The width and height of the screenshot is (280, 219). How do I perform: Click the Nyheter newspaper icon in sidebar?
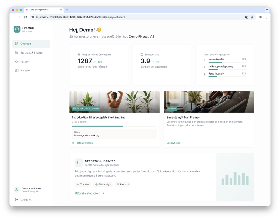pos(17,71)
